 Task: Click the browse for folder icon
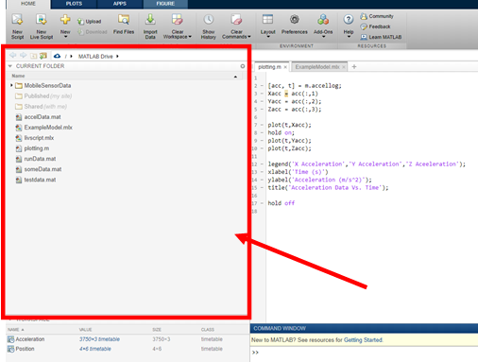pyautogui.click(x=43, y=56)
